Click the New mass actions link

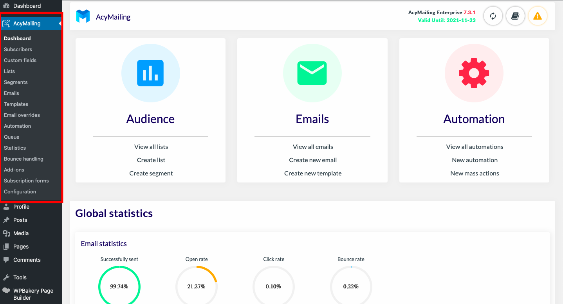coord(475,173)
